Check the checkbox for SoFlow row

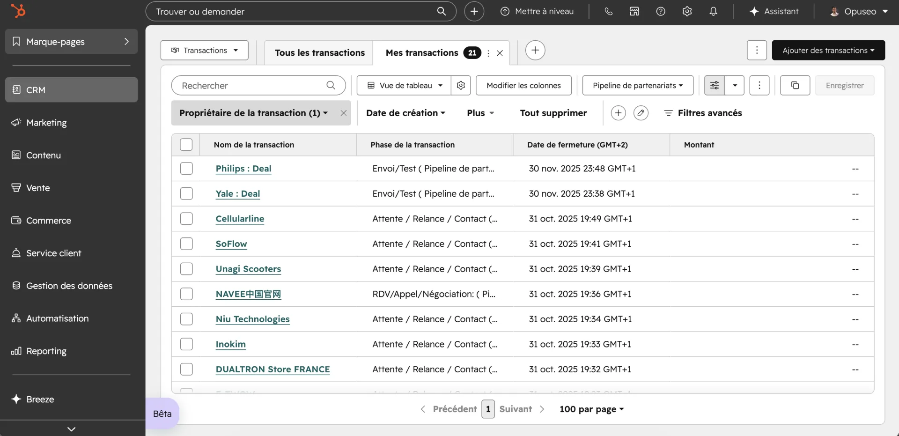pyautogui.click(x=186, y=244)
